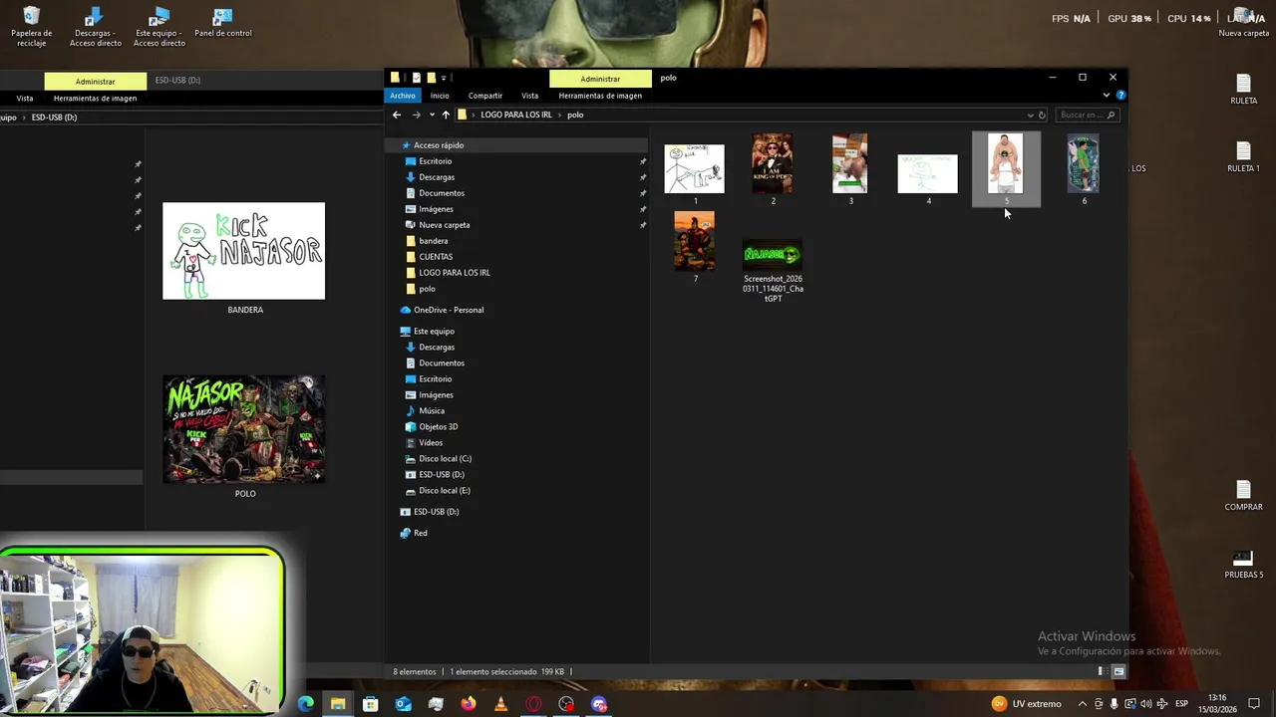Select the polo folder in sidebar

point(427,289)
